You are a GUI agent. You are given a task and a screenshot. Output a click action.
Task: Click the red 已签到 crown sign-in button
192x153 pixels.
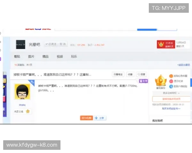pos(166,44)
